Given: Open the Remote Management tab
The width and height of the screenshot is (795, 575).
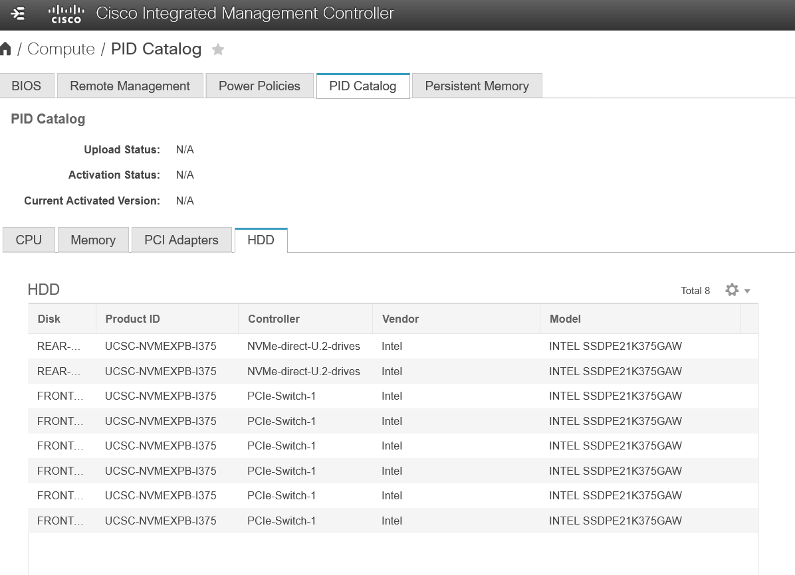Looking at the screenshot, I should (x=130, y=86).
